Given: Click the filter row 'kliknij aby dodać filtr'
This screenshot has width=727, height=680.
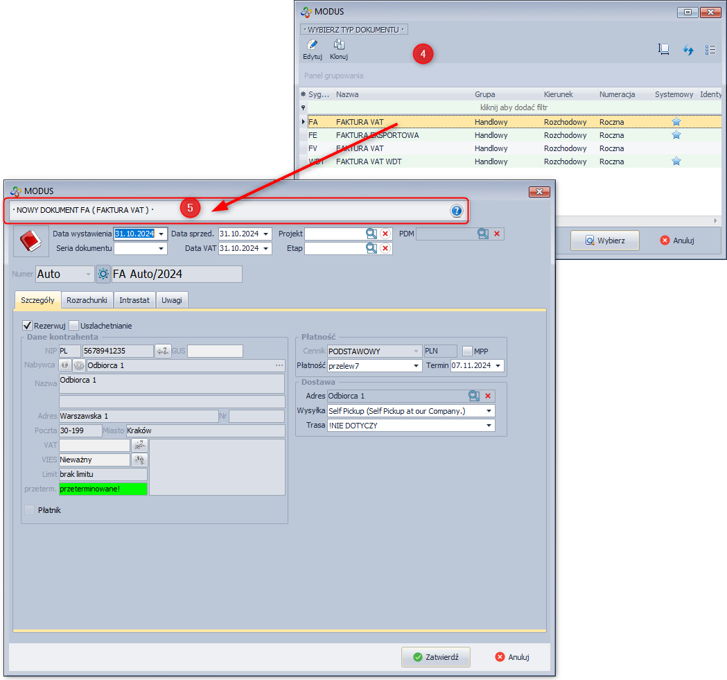Looking at the screenshot, I should tap(514, 108).
